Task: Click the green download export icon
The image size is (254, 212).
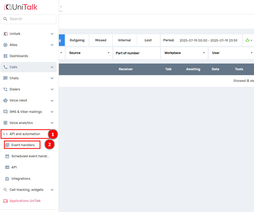Action: pos(247,40)
